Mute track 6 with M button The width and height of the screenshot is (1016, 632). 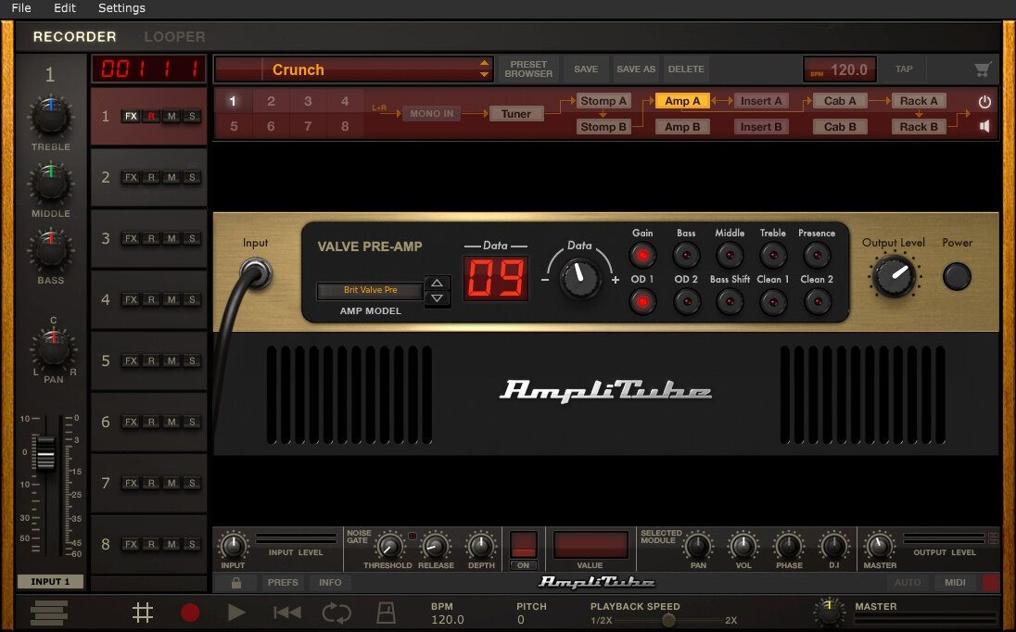point(171,423)
